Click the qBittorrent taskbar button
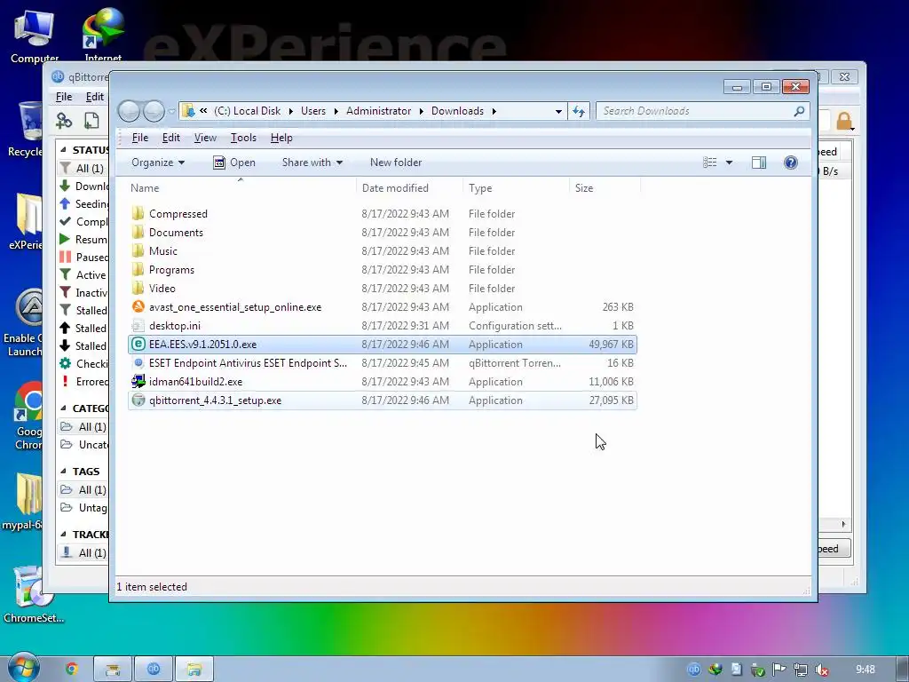 (153, 669)
